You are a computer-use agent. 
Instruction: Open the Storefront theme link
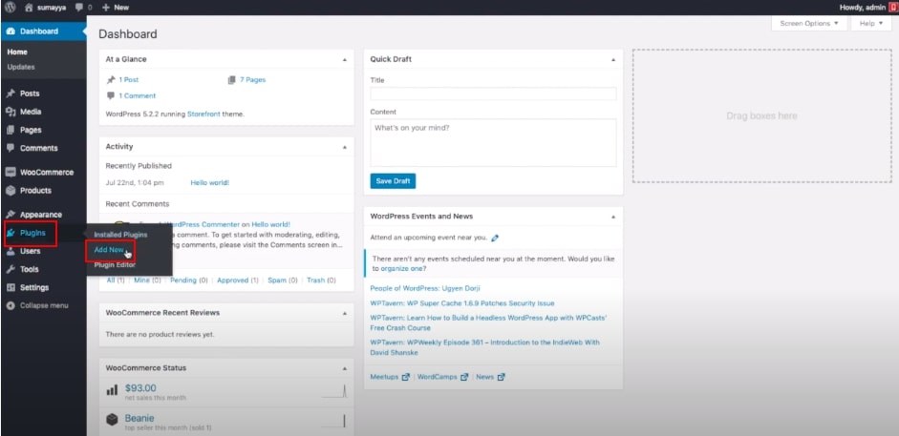[x=203, y=114]
